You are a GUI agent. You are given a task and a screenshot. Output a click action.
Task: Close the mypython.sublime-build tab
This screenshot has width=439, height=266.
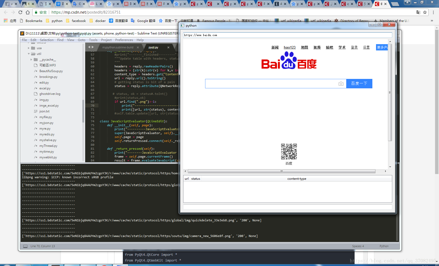138,47
